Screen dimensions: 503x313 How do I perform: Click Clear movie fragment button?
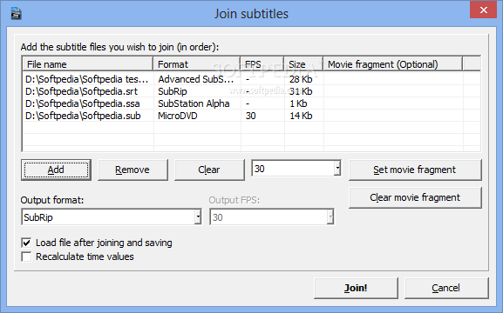(x=415, y=197)
